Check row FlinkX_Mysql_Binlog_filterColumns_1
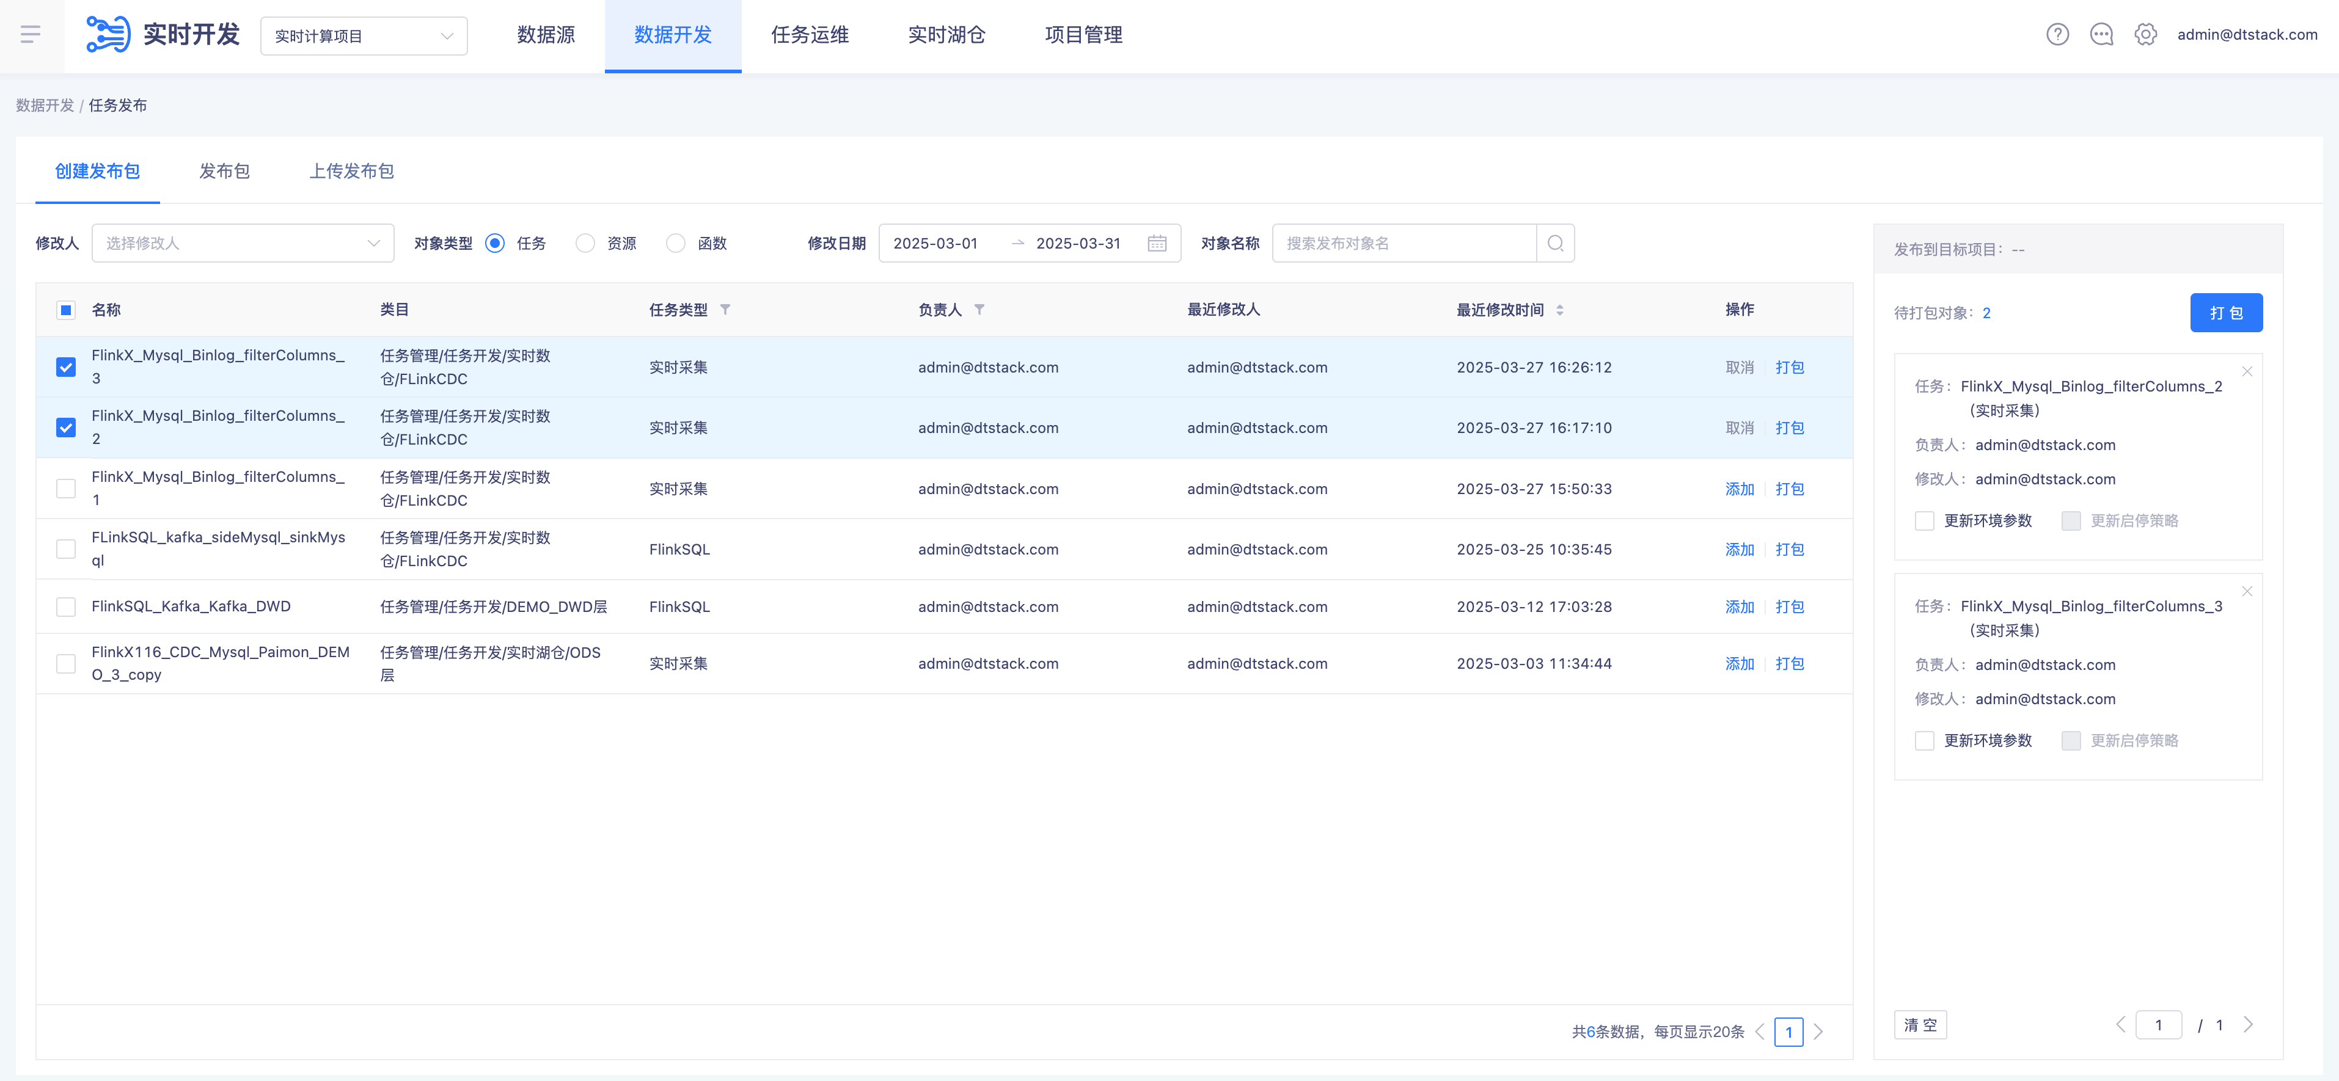 65,489
